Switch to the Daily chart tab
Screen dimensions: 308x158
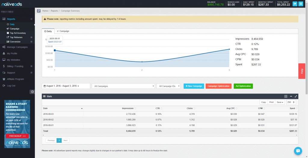48,31
